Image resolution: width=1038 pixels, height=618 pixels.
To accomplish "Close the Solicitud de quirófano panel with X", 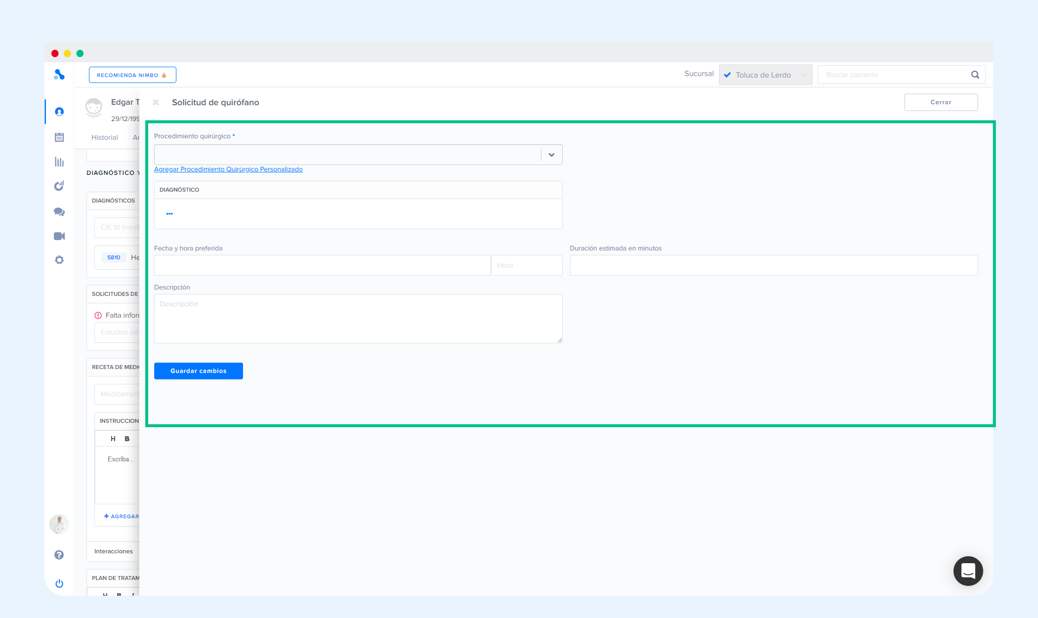I will [x=156, y=102].
